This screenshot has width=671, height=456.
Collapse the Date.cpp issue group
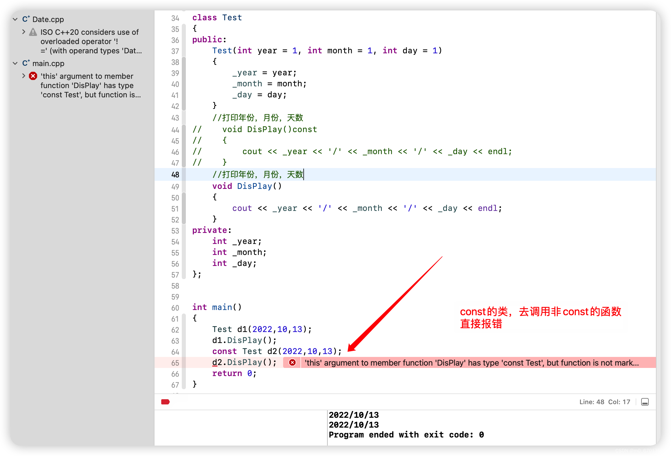[x=15, y=19]
